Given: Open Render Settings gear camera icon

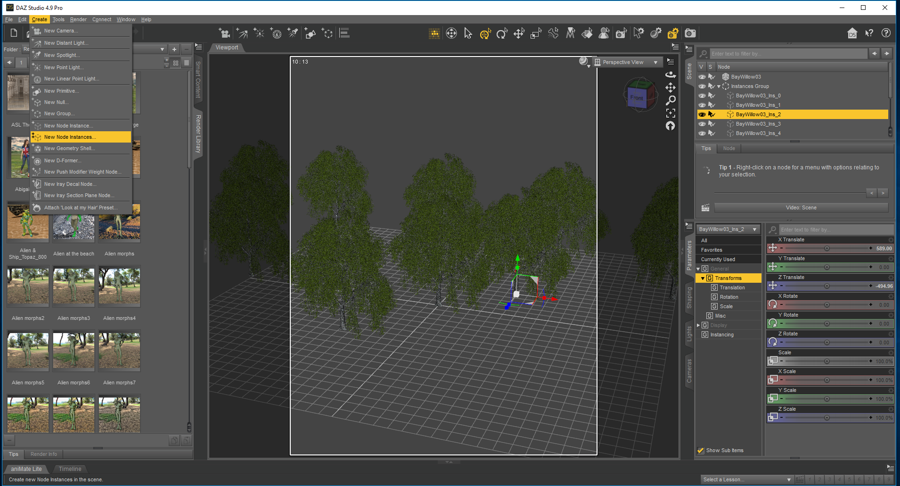Looking at the screenshot, I should click(673, 33).
